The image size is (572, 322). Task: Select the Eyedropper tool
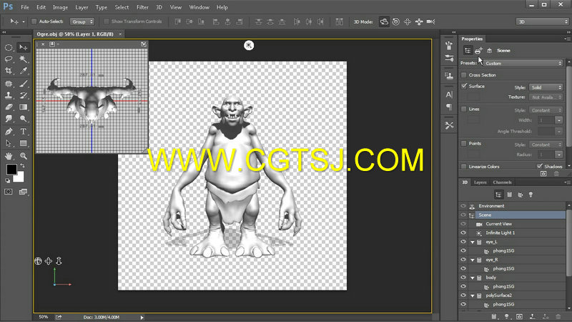tap(24, 71)
